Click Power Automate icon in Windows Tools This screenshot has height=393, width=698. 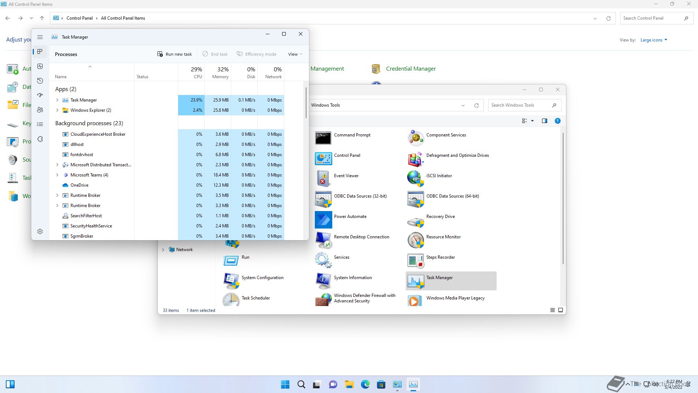coord(323,219)
